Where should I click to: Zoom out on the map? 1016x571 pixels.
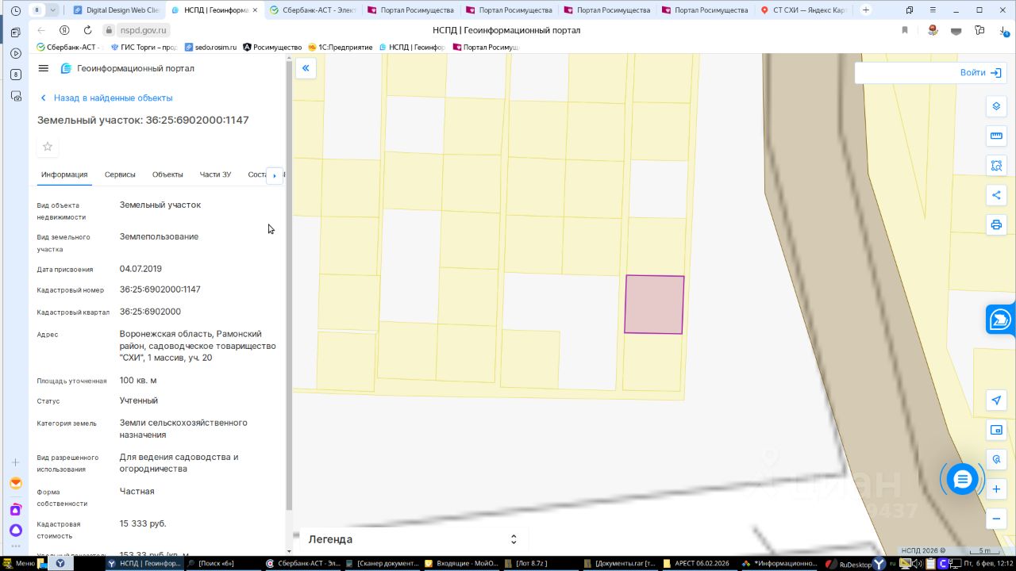pos(996,519)
